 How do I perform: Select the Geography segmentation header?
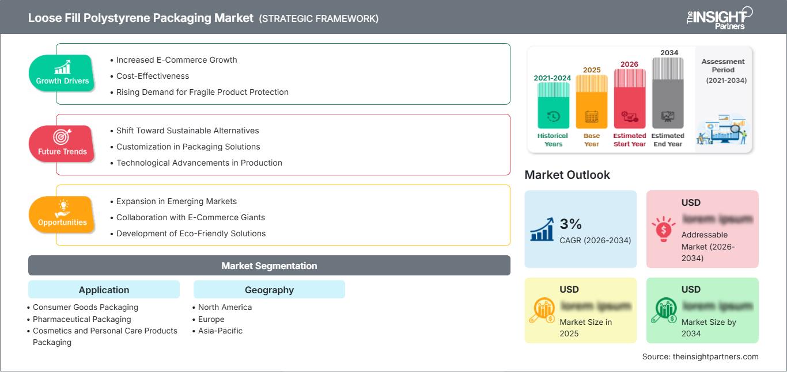tap(269, 290)
